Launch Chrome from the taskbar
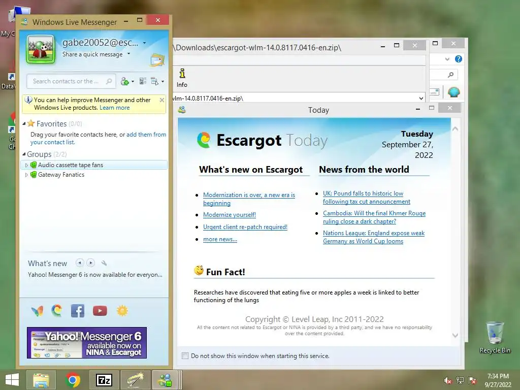The height and width of the screenshot is (390, 520). pyautogui.click(x=73, y=380)
